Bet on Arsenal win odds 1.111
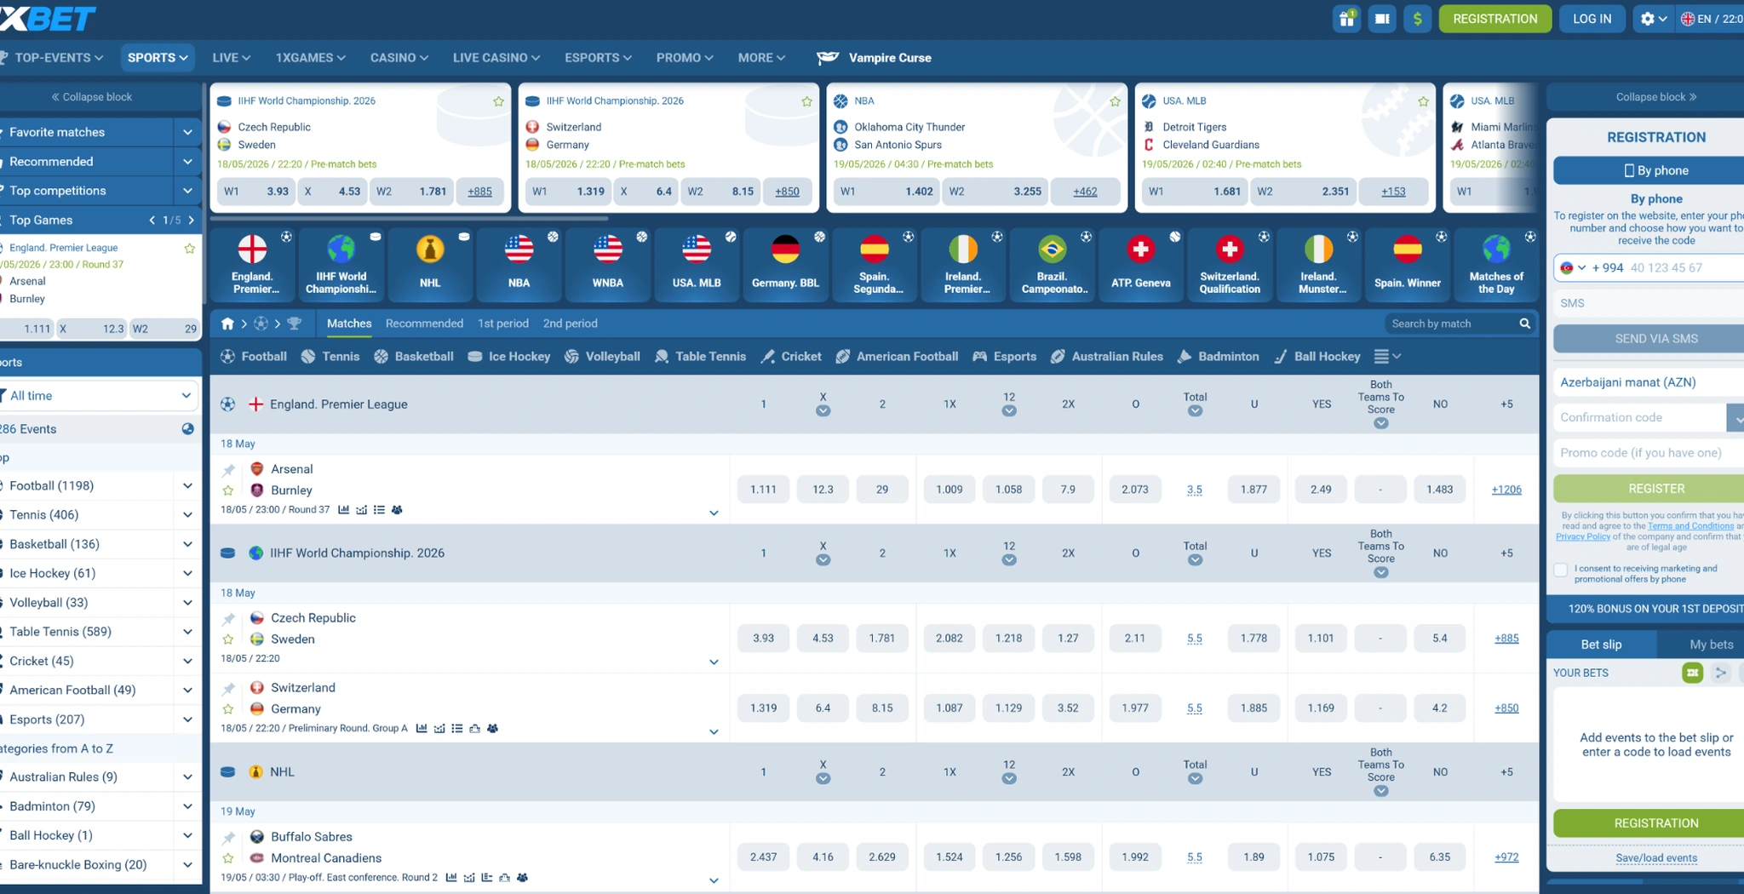 (763, 490)
